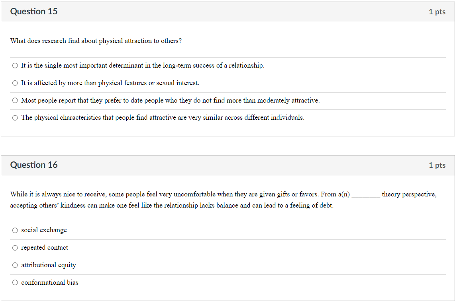The width and height of the screenshot is (455, 301).
Task: Click the 'attributional equity' answer label text
Action: click(x=49, y=265)
